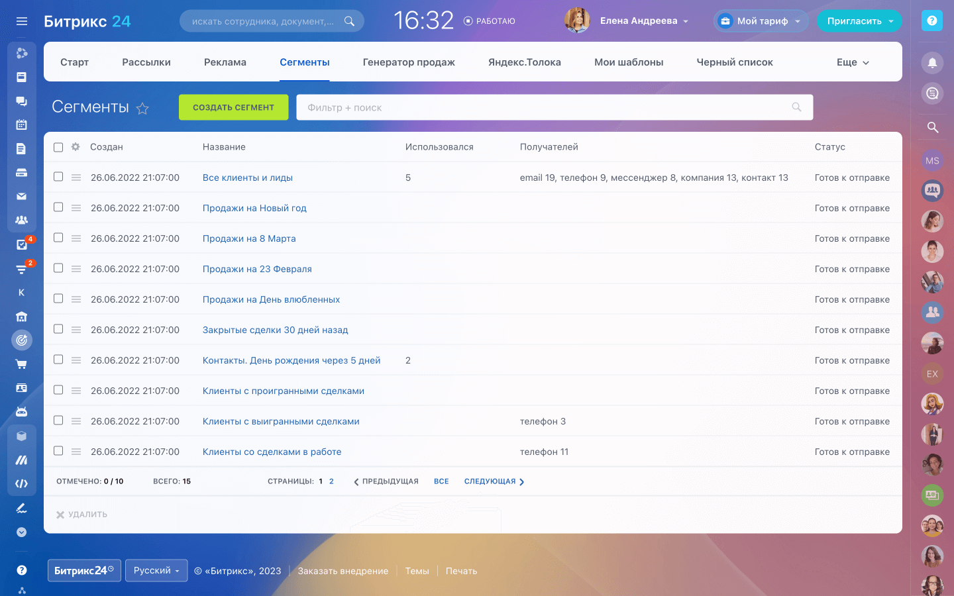
Task: Click the developer resources </> icon
Action: 22,483
